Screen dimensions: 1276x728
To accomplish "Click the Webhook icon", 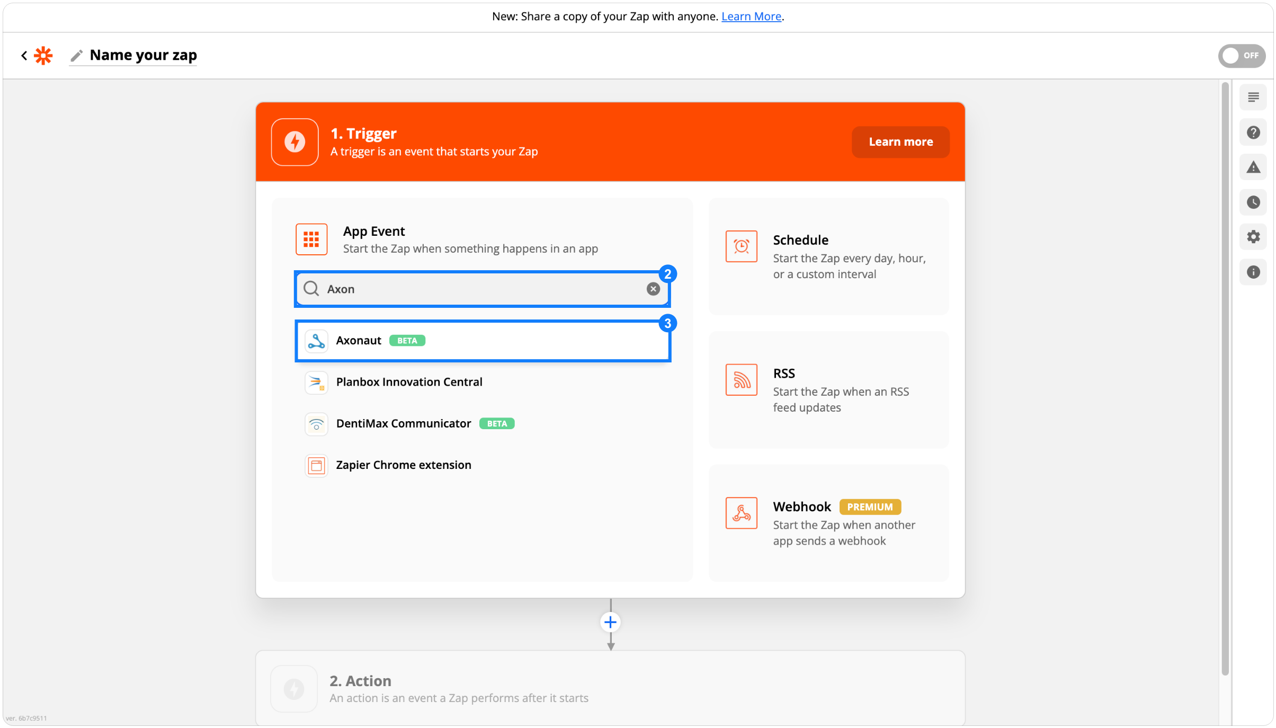I will tap(741, 513).
